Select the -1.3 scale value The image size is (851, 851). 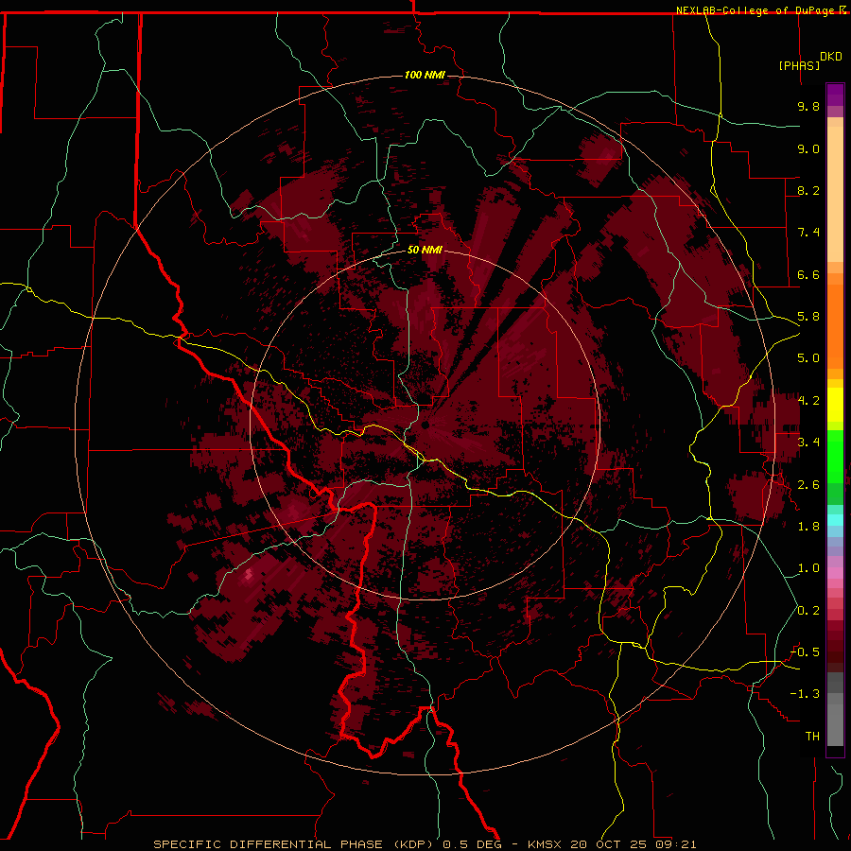(x=805, y=694)
